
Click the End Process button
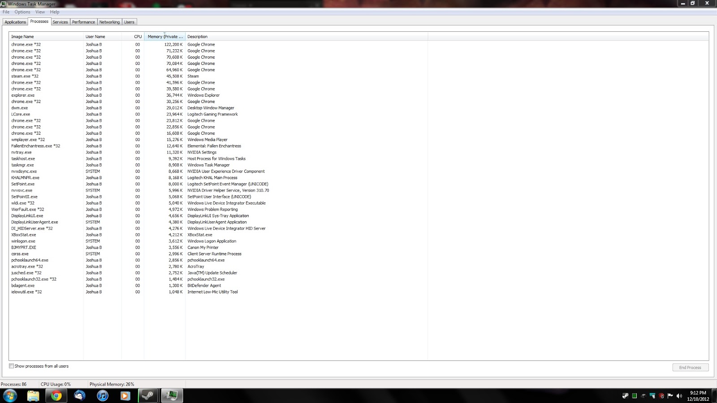point(690,368)
